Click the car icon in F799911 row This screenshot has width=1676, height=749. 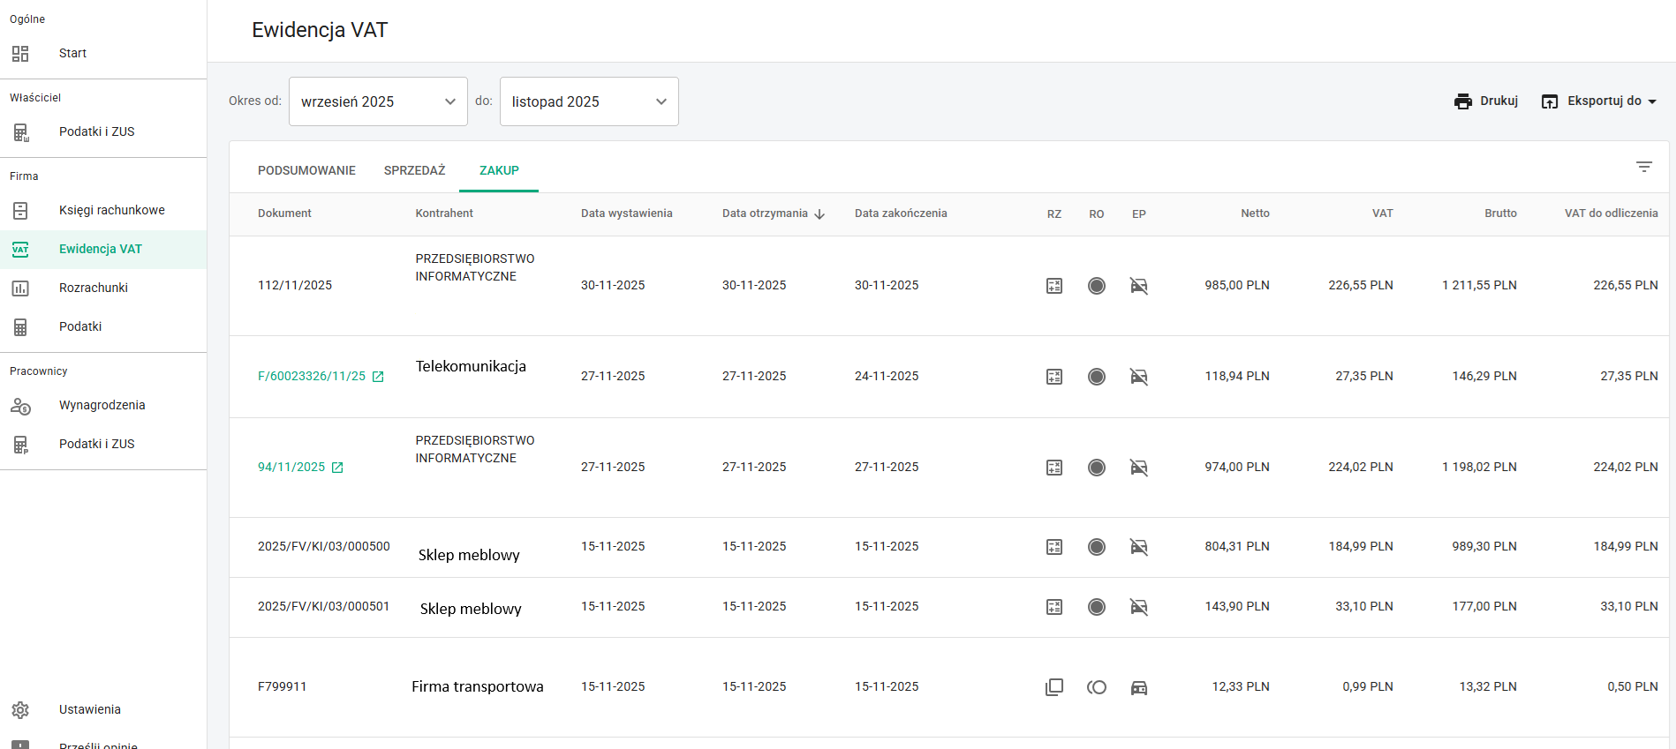pyautogui.click(x=1139, y=687)
